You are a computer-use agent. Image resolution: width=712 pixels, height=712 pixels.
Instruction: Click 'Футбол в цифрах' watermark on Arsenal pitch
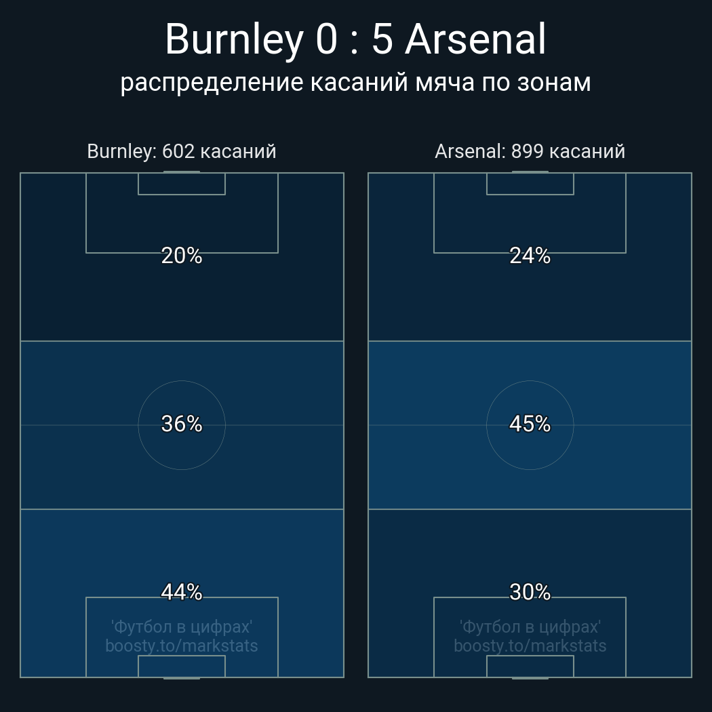530,627
